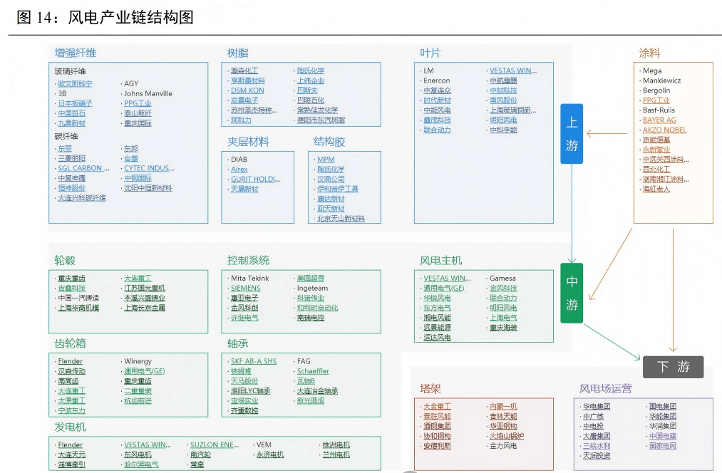Select the AGY entry under 玻璃纤维

[x=131, y=83]
